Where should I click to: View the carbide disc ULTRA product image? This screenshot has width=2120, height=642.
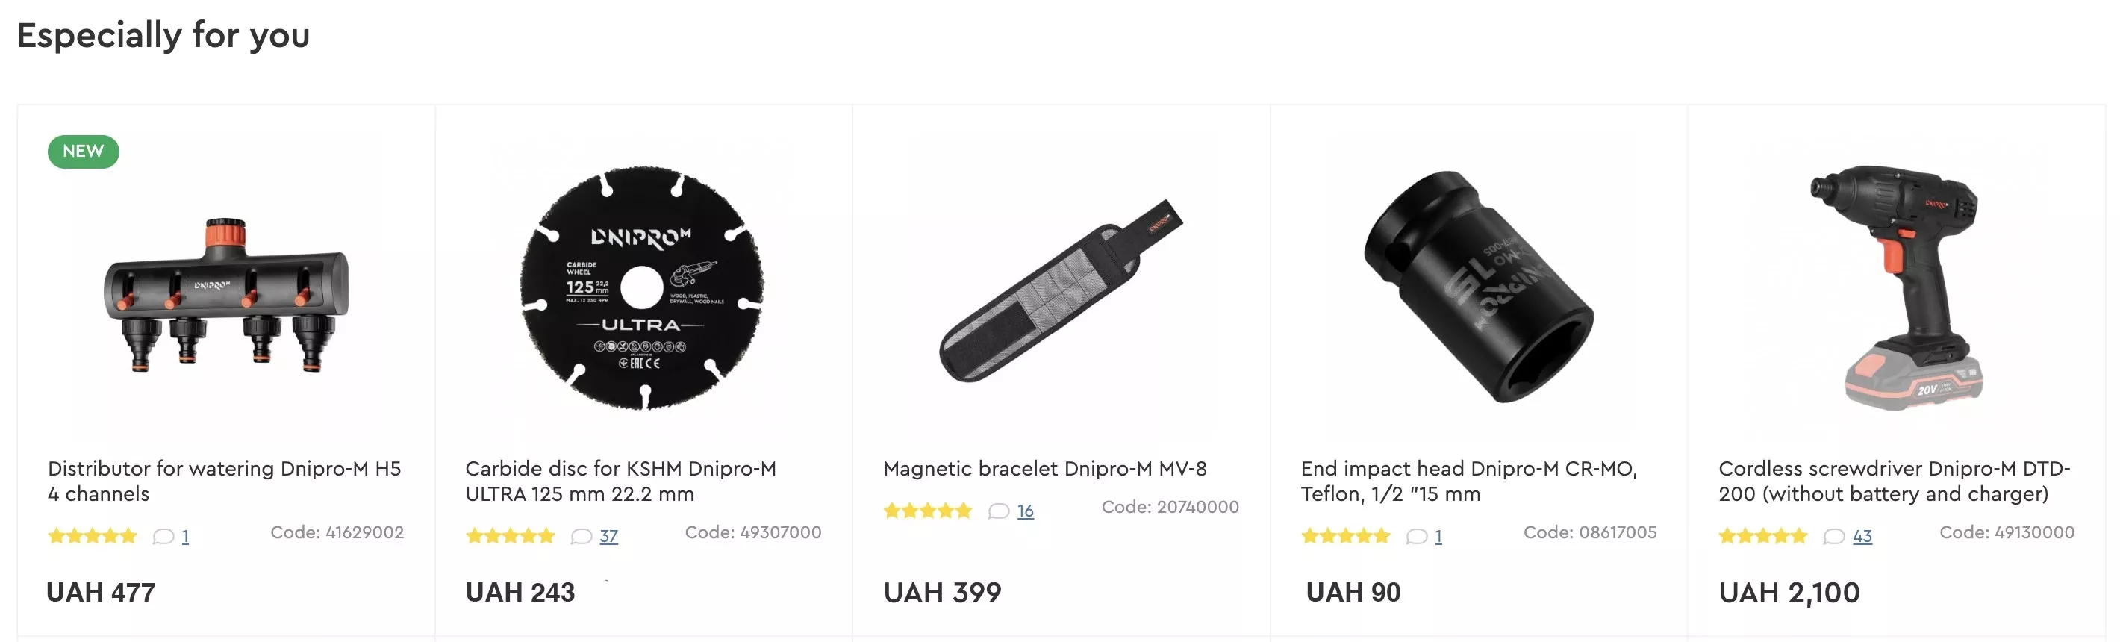click(x=642, y=288)
